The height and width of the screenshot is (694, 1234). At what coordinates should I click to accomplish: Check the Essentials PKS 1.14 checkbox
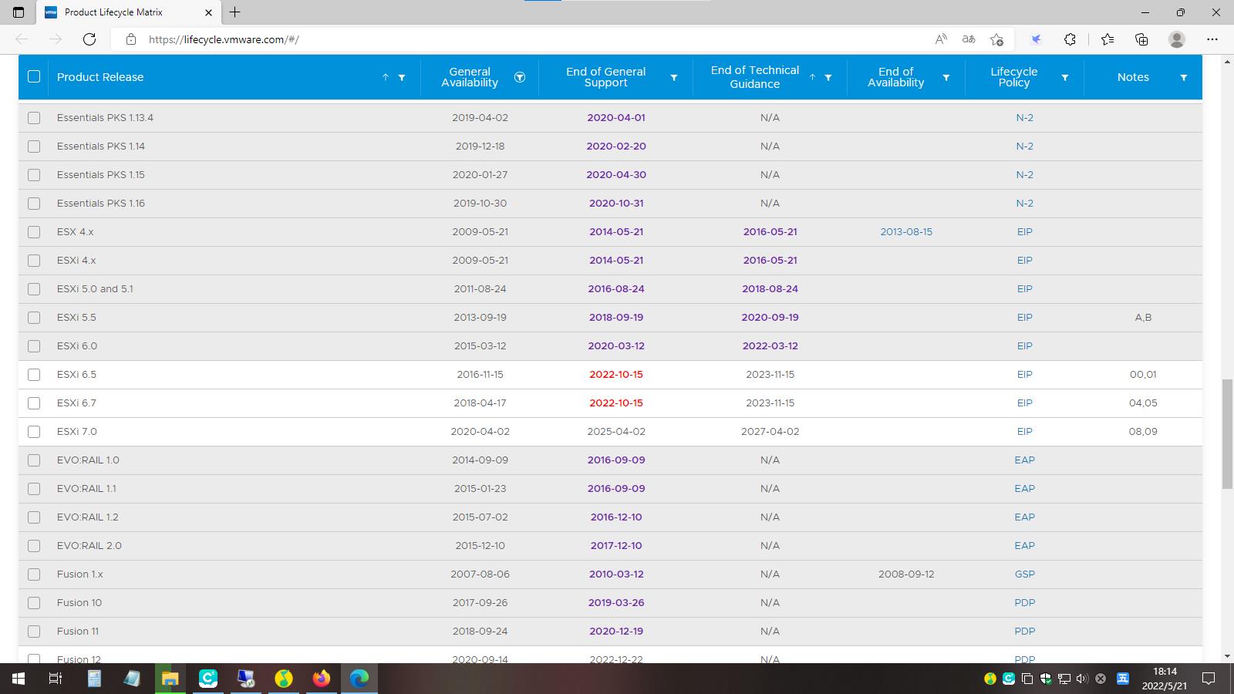click(x=34, y=147)
